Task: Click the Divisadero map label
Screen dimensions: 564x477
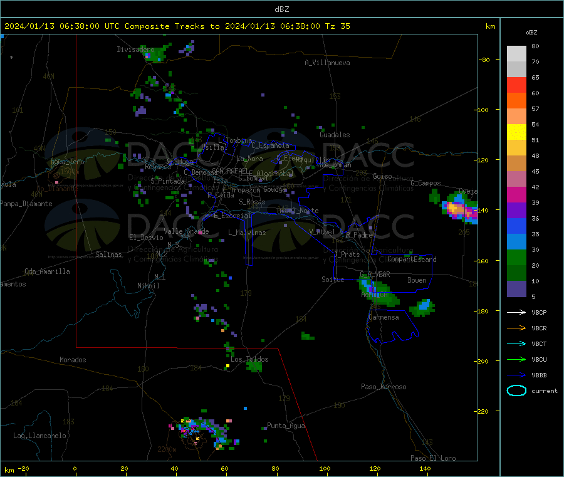Action: point(135,50)
